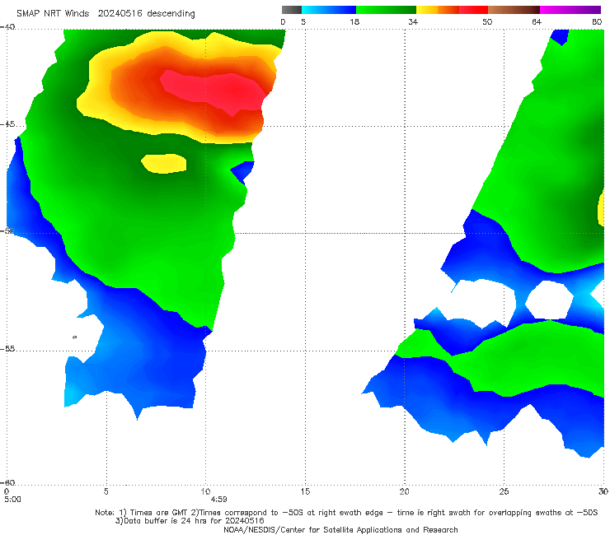Click the small blue notch on the left swath's east edge
The height and width of the screenshot is (535, 610).
(x=242, y=172)
